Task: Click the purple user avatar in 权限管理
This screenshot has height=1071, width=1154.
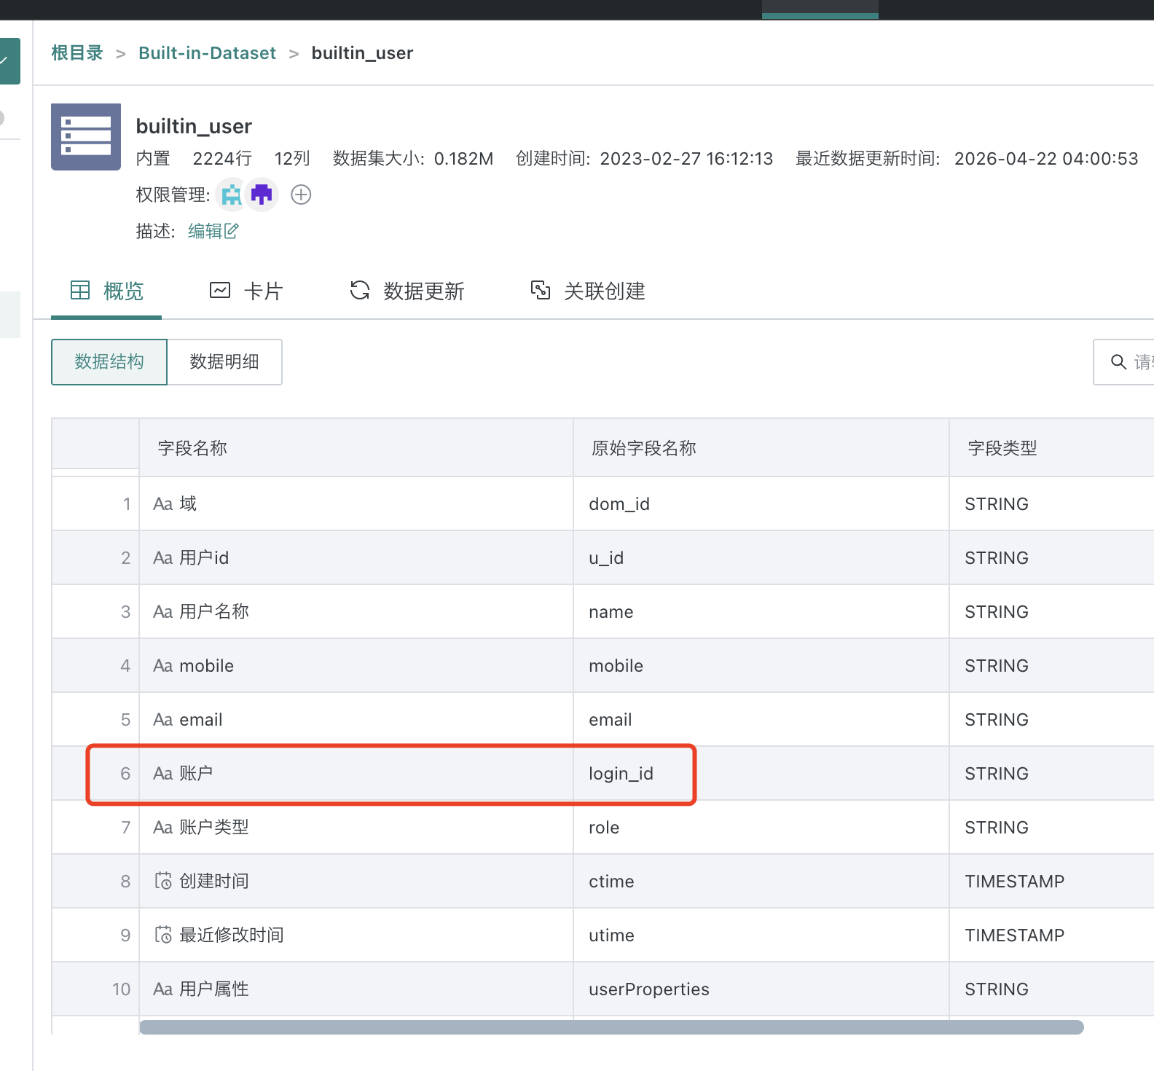Action: [262, 195]
